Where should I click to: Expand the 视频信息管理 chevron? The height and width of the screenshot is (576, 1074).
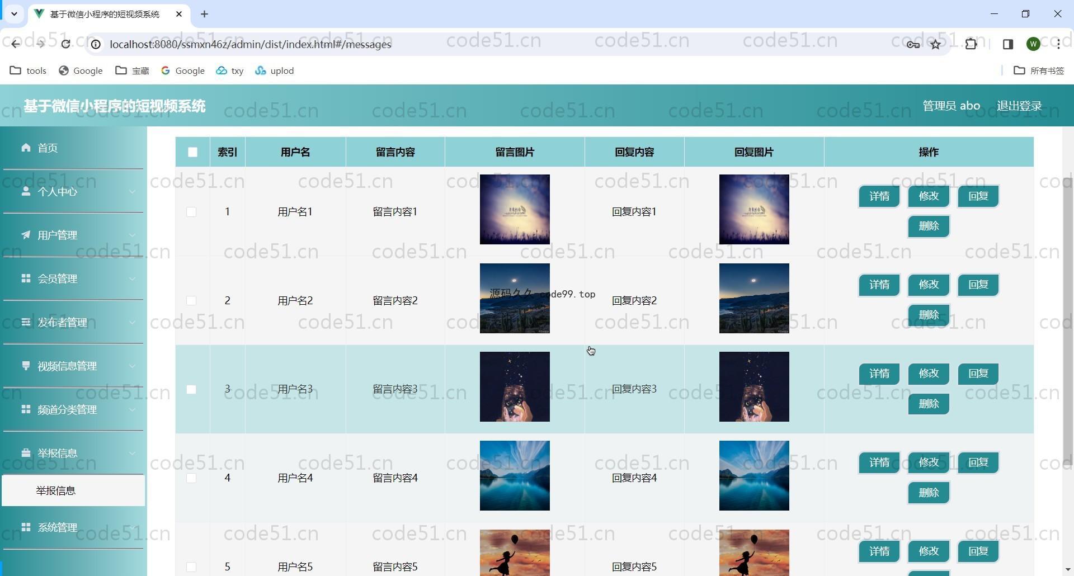tap(133, 366)
